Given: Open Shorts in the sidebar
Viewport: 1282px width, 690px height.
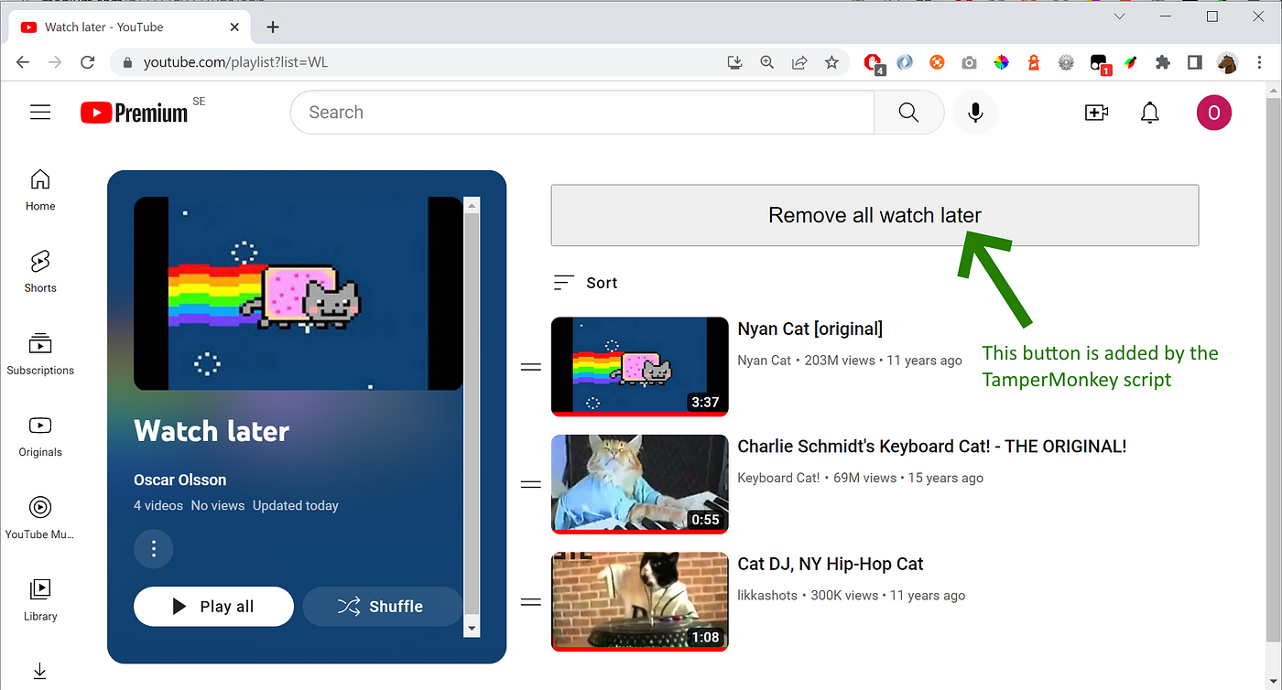Looking at the screenshot, I should click(x=40, y=272).
